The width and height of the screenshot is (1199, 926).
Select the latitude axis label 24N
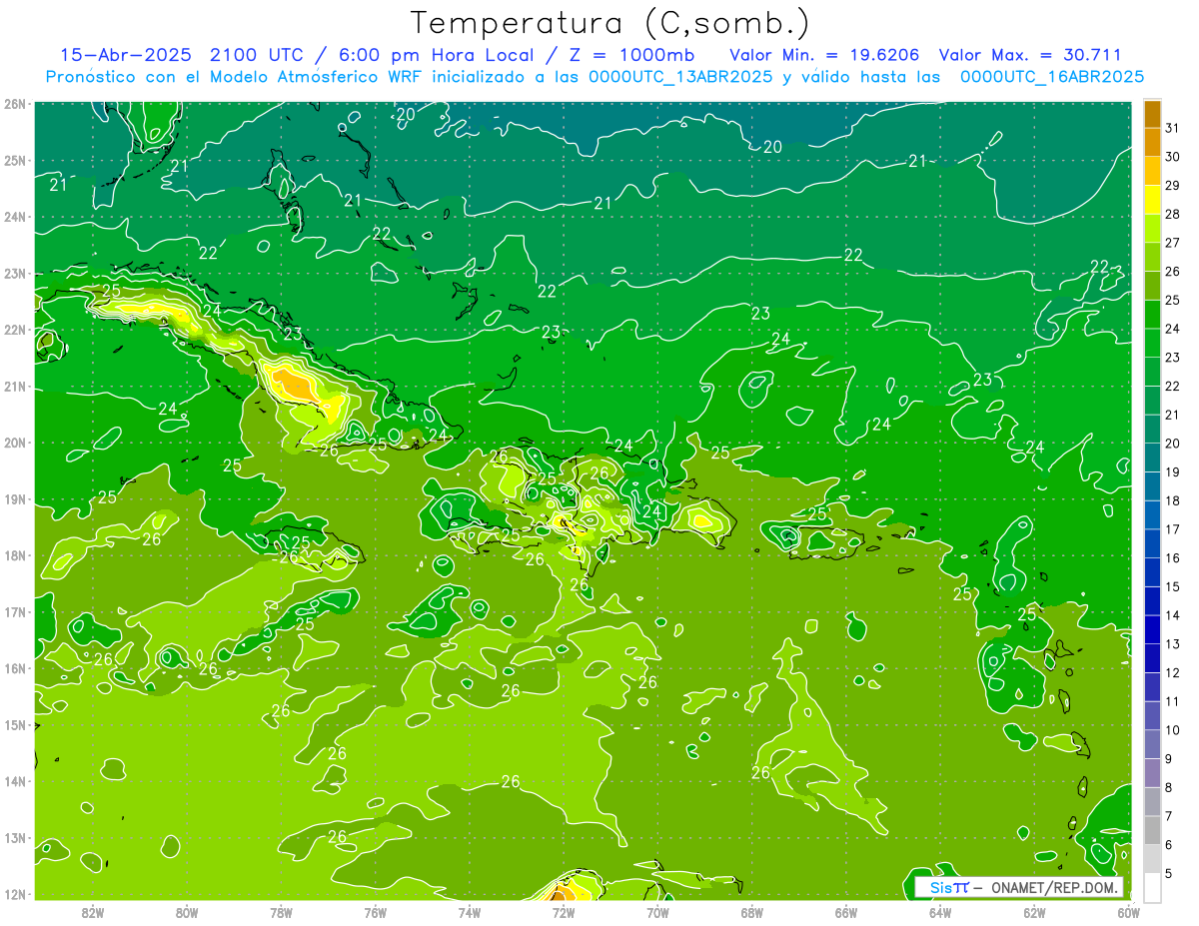(x=15, y=217)
